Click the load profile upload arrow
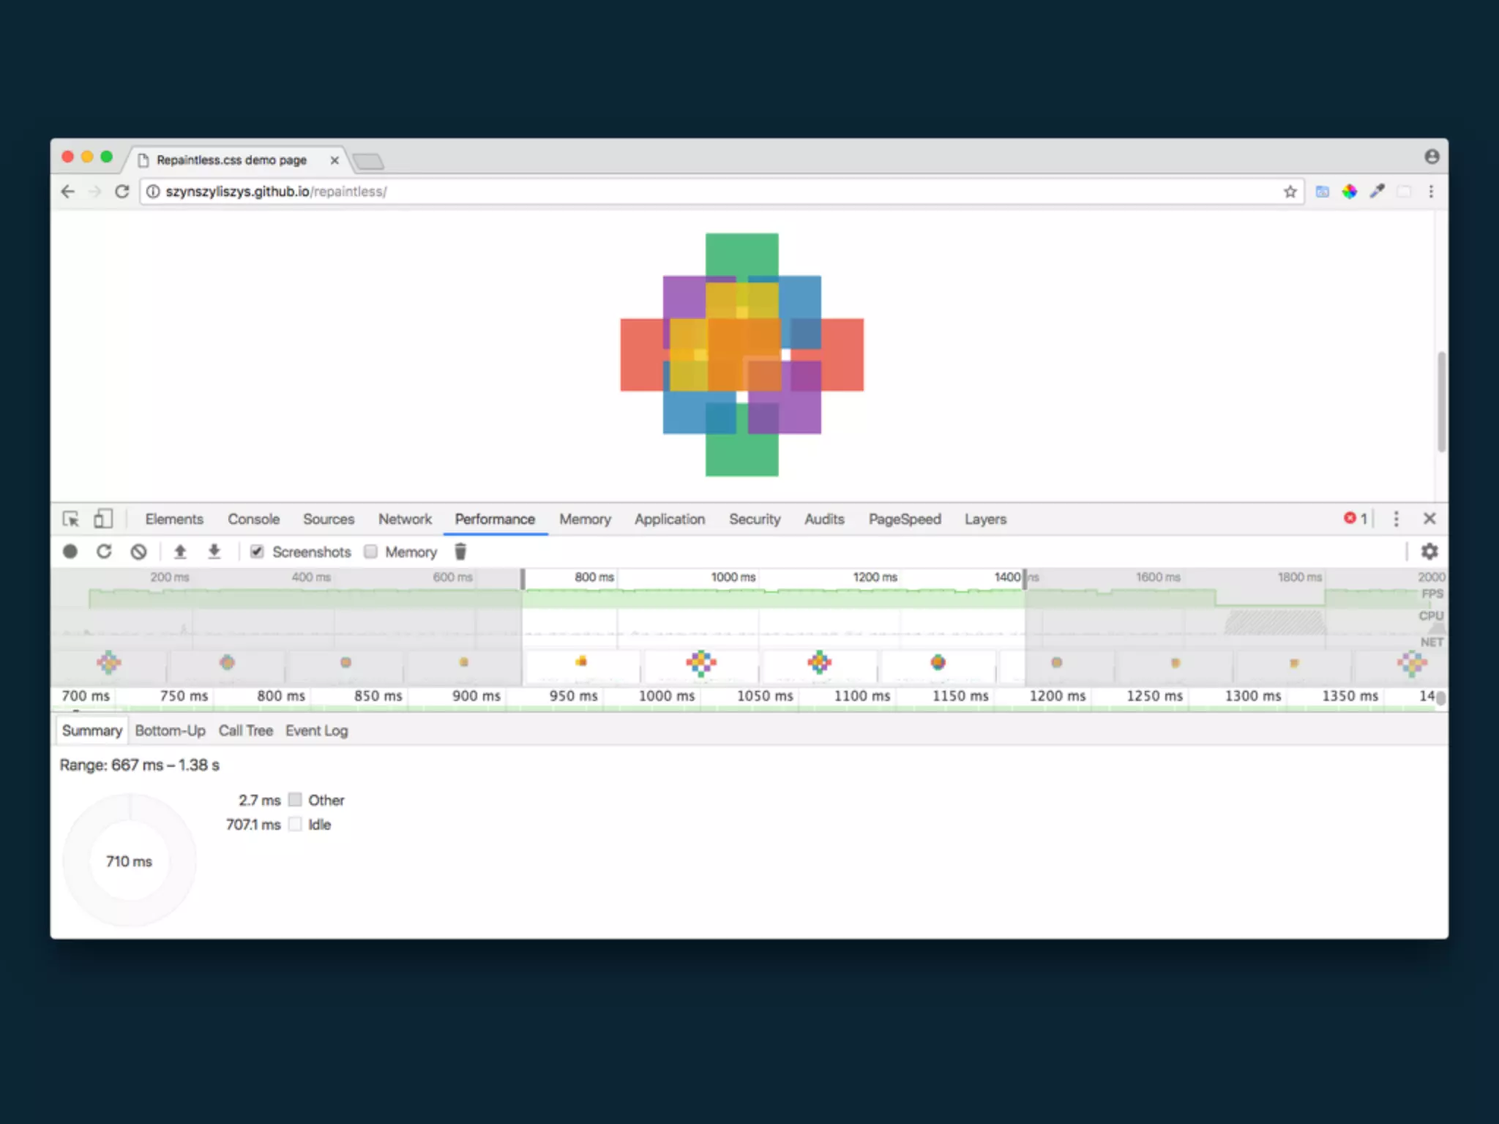The image size is (1499, 1124). click(180, 552)
